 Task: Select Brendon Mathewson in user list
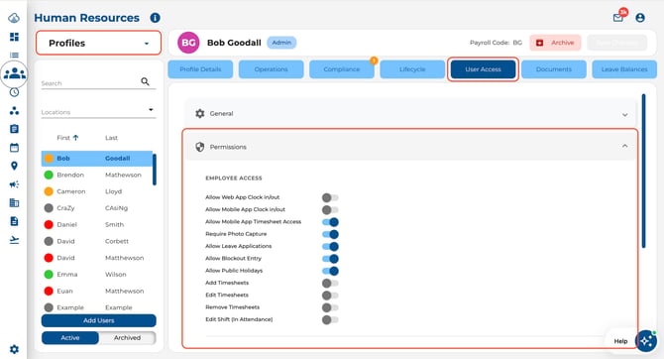(97, 175)
